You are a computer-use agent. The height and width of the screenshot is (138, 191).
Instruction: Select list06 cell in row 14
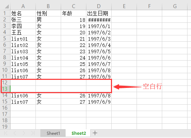(23, 95)
